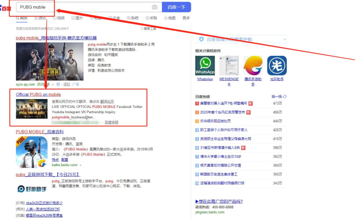
Task: Click the Baidu logo
Action: coord(6,8)
